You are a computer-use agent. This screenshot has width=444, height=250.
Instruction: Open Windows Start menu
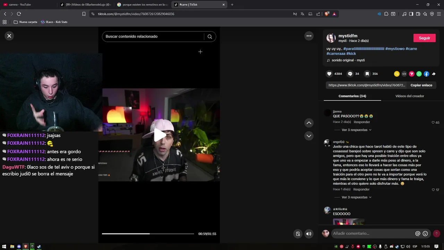tap(5, 247)
